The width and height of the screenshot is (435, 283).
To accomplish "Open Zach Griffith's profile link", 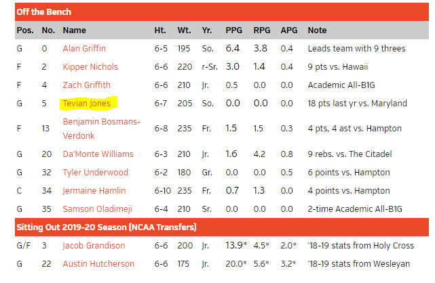I will [x=86, y=85].
